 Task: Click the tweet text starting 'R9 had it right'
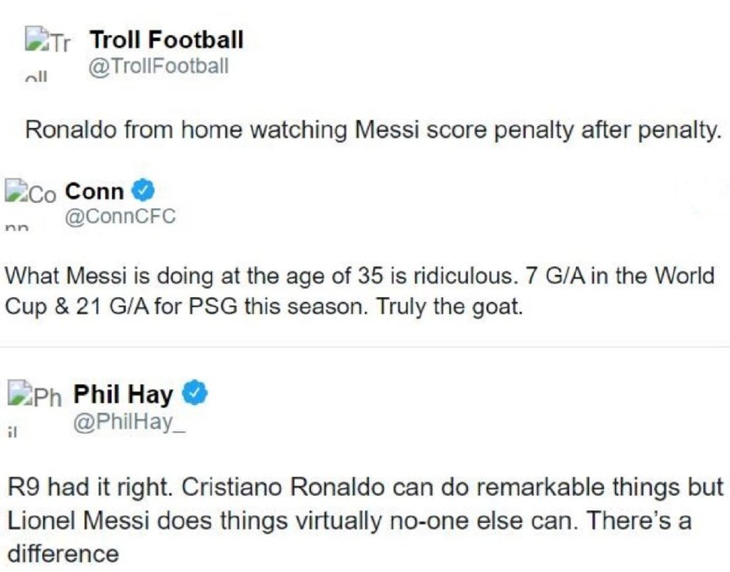(x=366, y=521)
